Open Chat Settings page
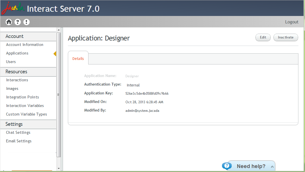This screenshot has width=305, height=172. click(x=18, y=132)
